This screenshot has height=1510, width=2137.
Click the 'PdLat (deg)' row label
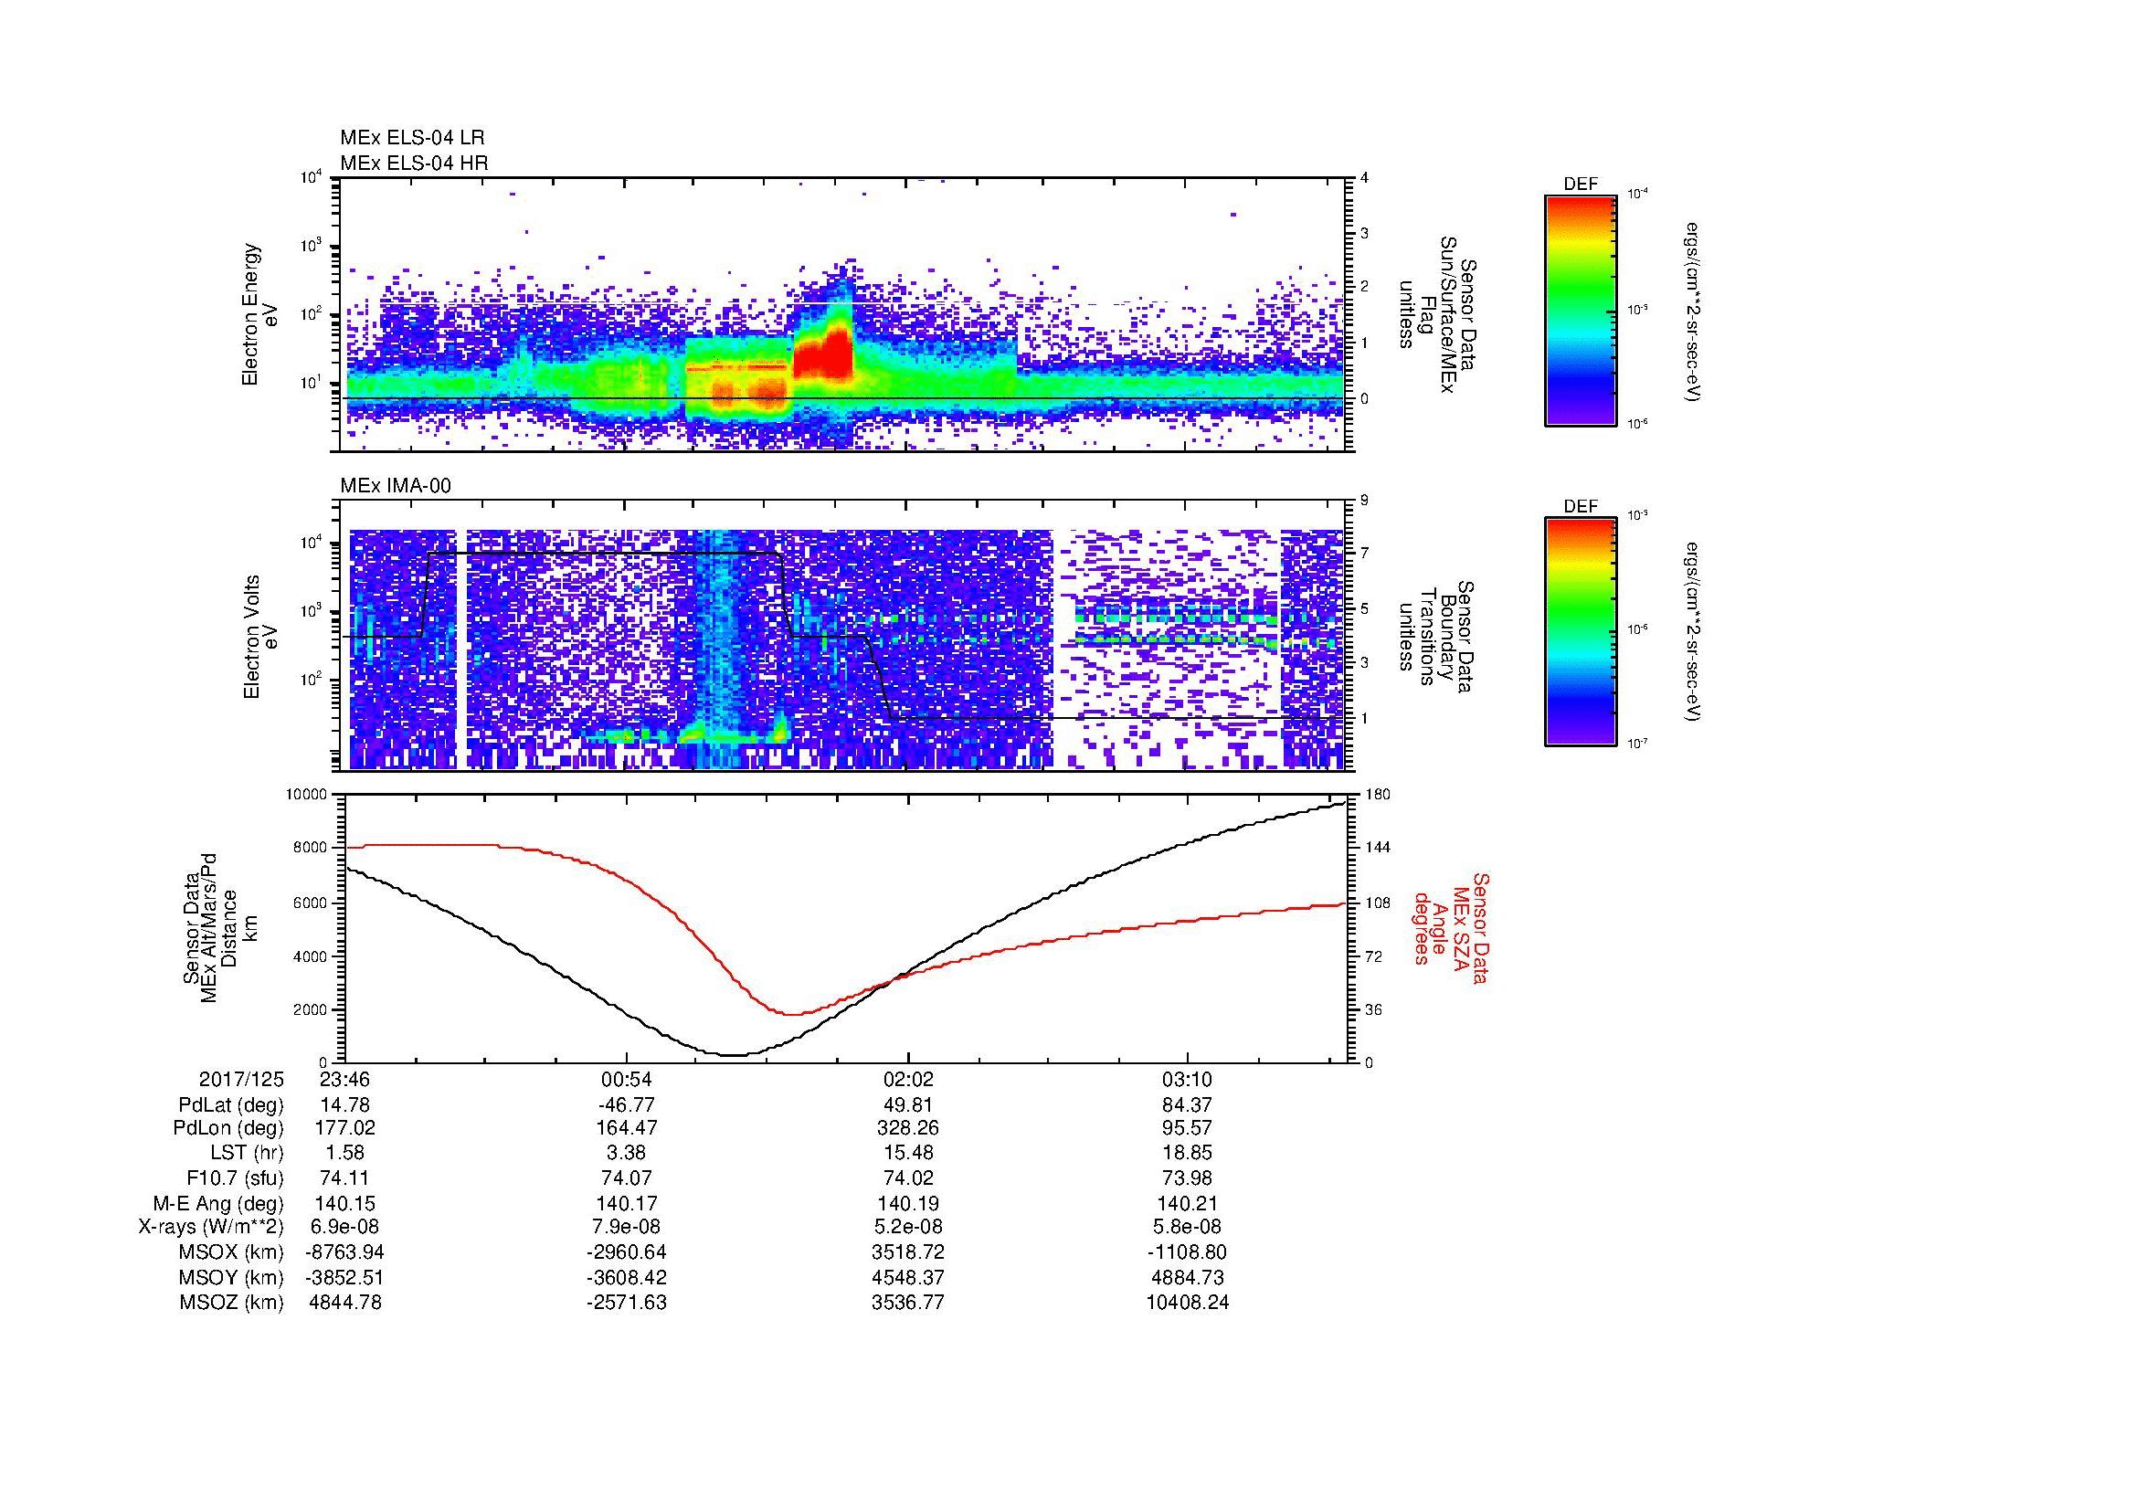(231, 1105)
